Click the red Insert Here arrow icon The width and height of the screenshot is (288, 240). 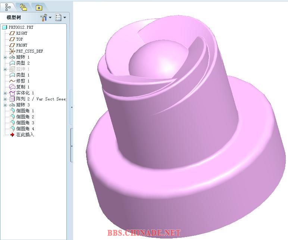point(12,135)
